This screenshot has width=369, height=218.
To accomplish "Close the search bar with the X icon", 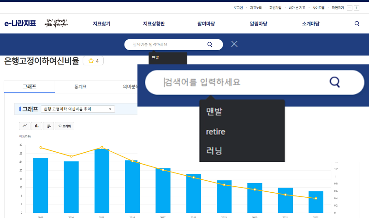I will 234,44.
